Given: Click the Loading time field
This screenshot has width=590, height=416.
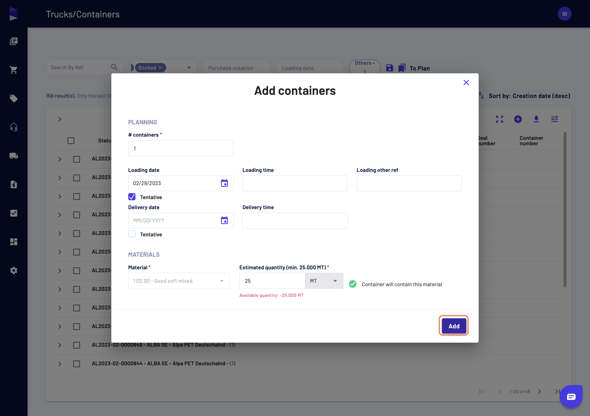Looking at the screenshot, I should (x=295, y=183).
